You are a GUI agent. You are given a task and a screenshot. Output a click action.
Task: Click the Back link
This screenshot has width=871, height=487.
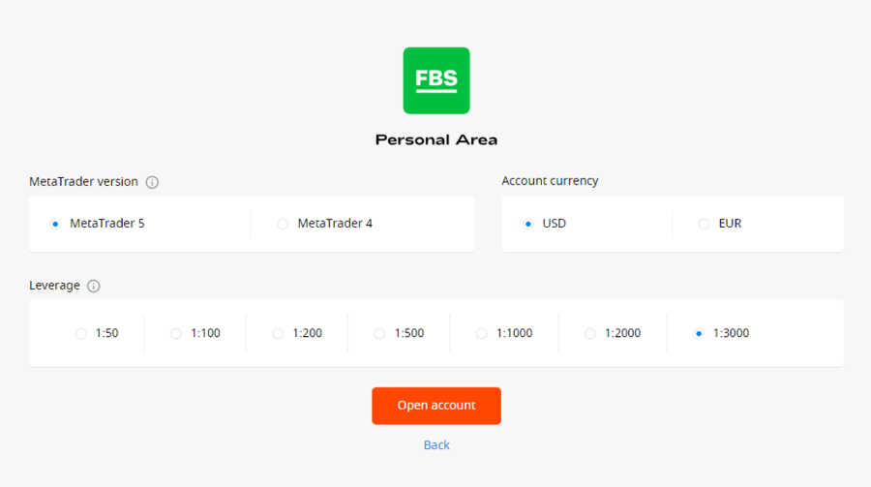point(436,445)
